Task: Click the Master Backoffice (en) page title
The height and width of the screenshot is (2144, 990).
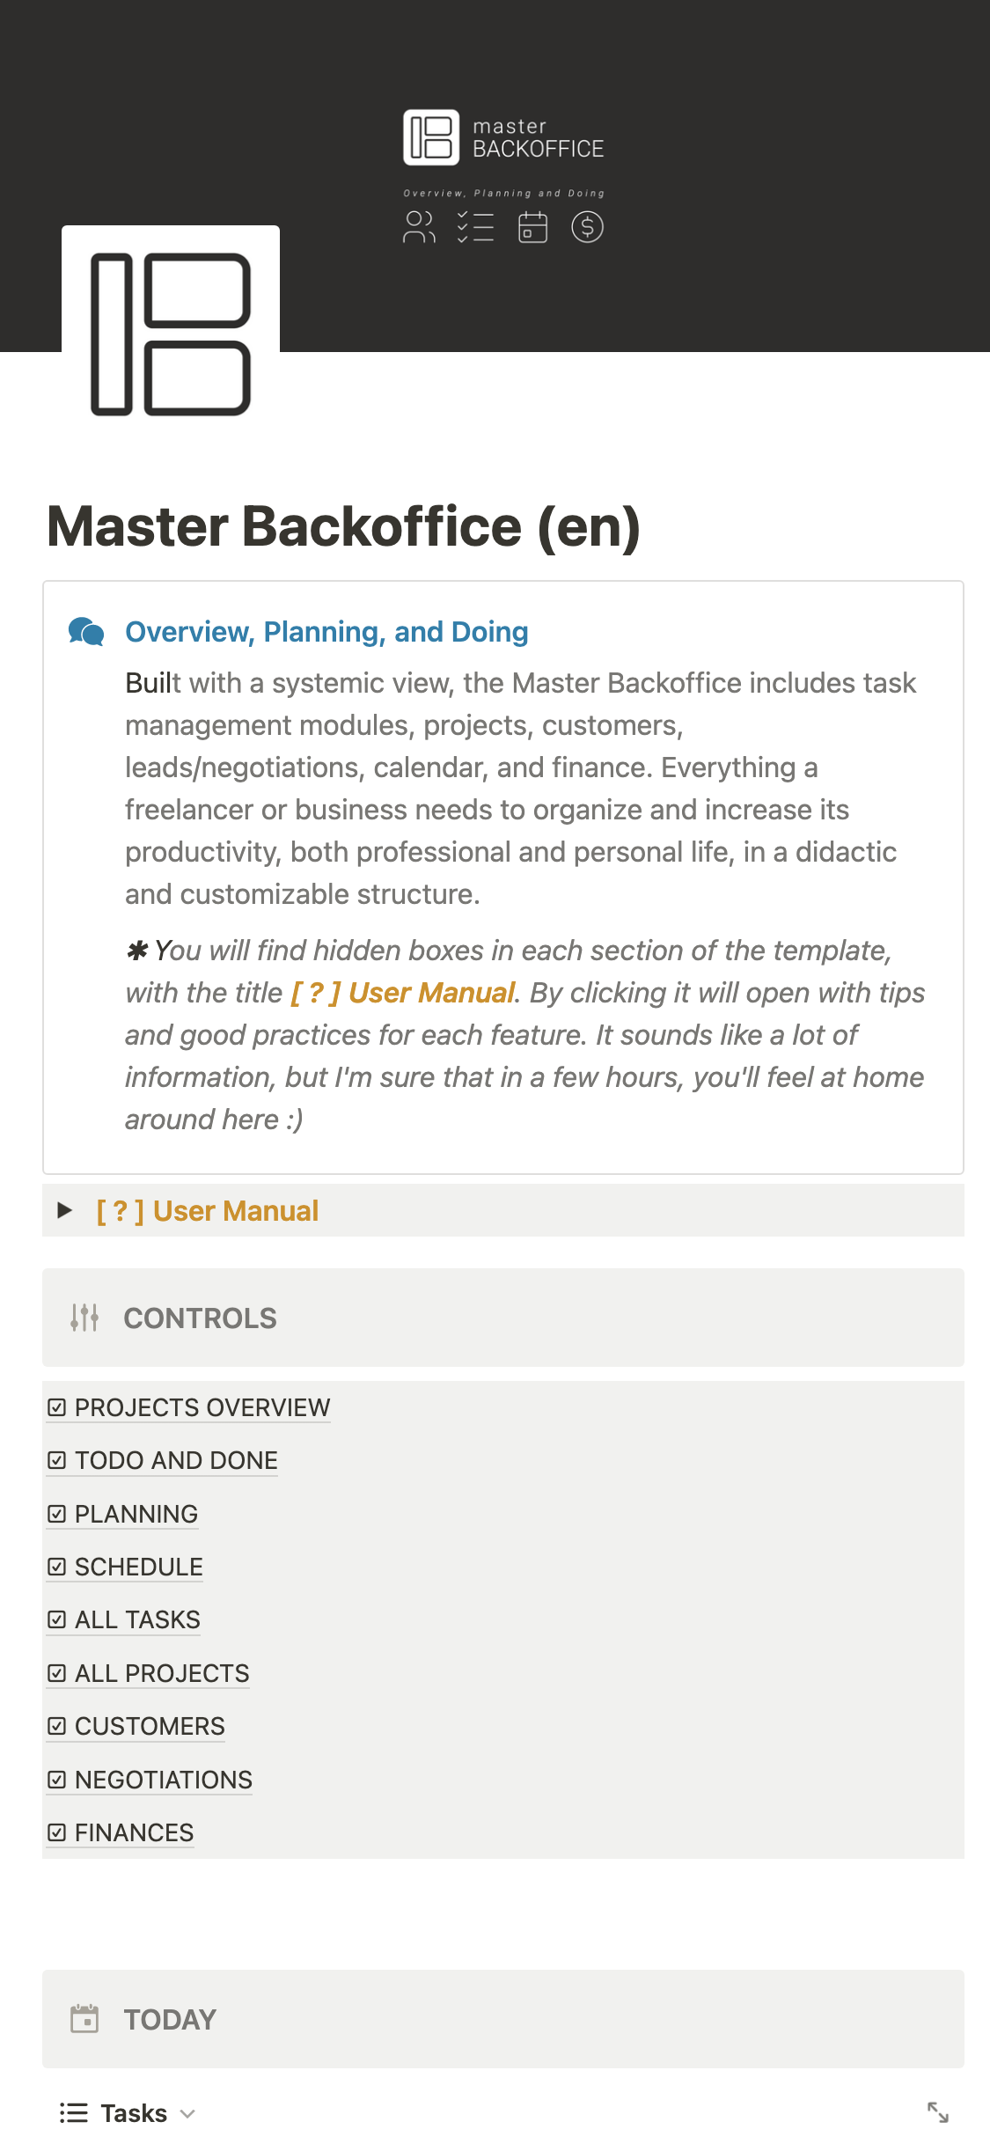Action: pyautogui.click(x=343, y=526)
